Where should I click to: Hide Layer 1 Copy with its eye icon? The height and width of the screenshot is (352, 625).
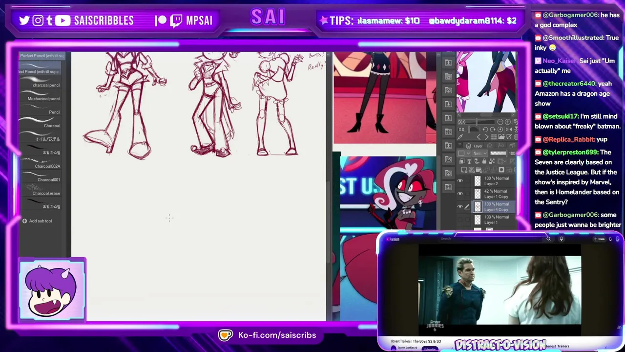[x=460, y=194]
